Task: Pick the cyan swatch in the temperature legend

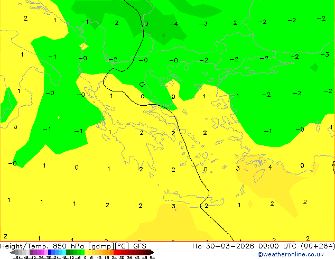Action: [x=64, y=252]
